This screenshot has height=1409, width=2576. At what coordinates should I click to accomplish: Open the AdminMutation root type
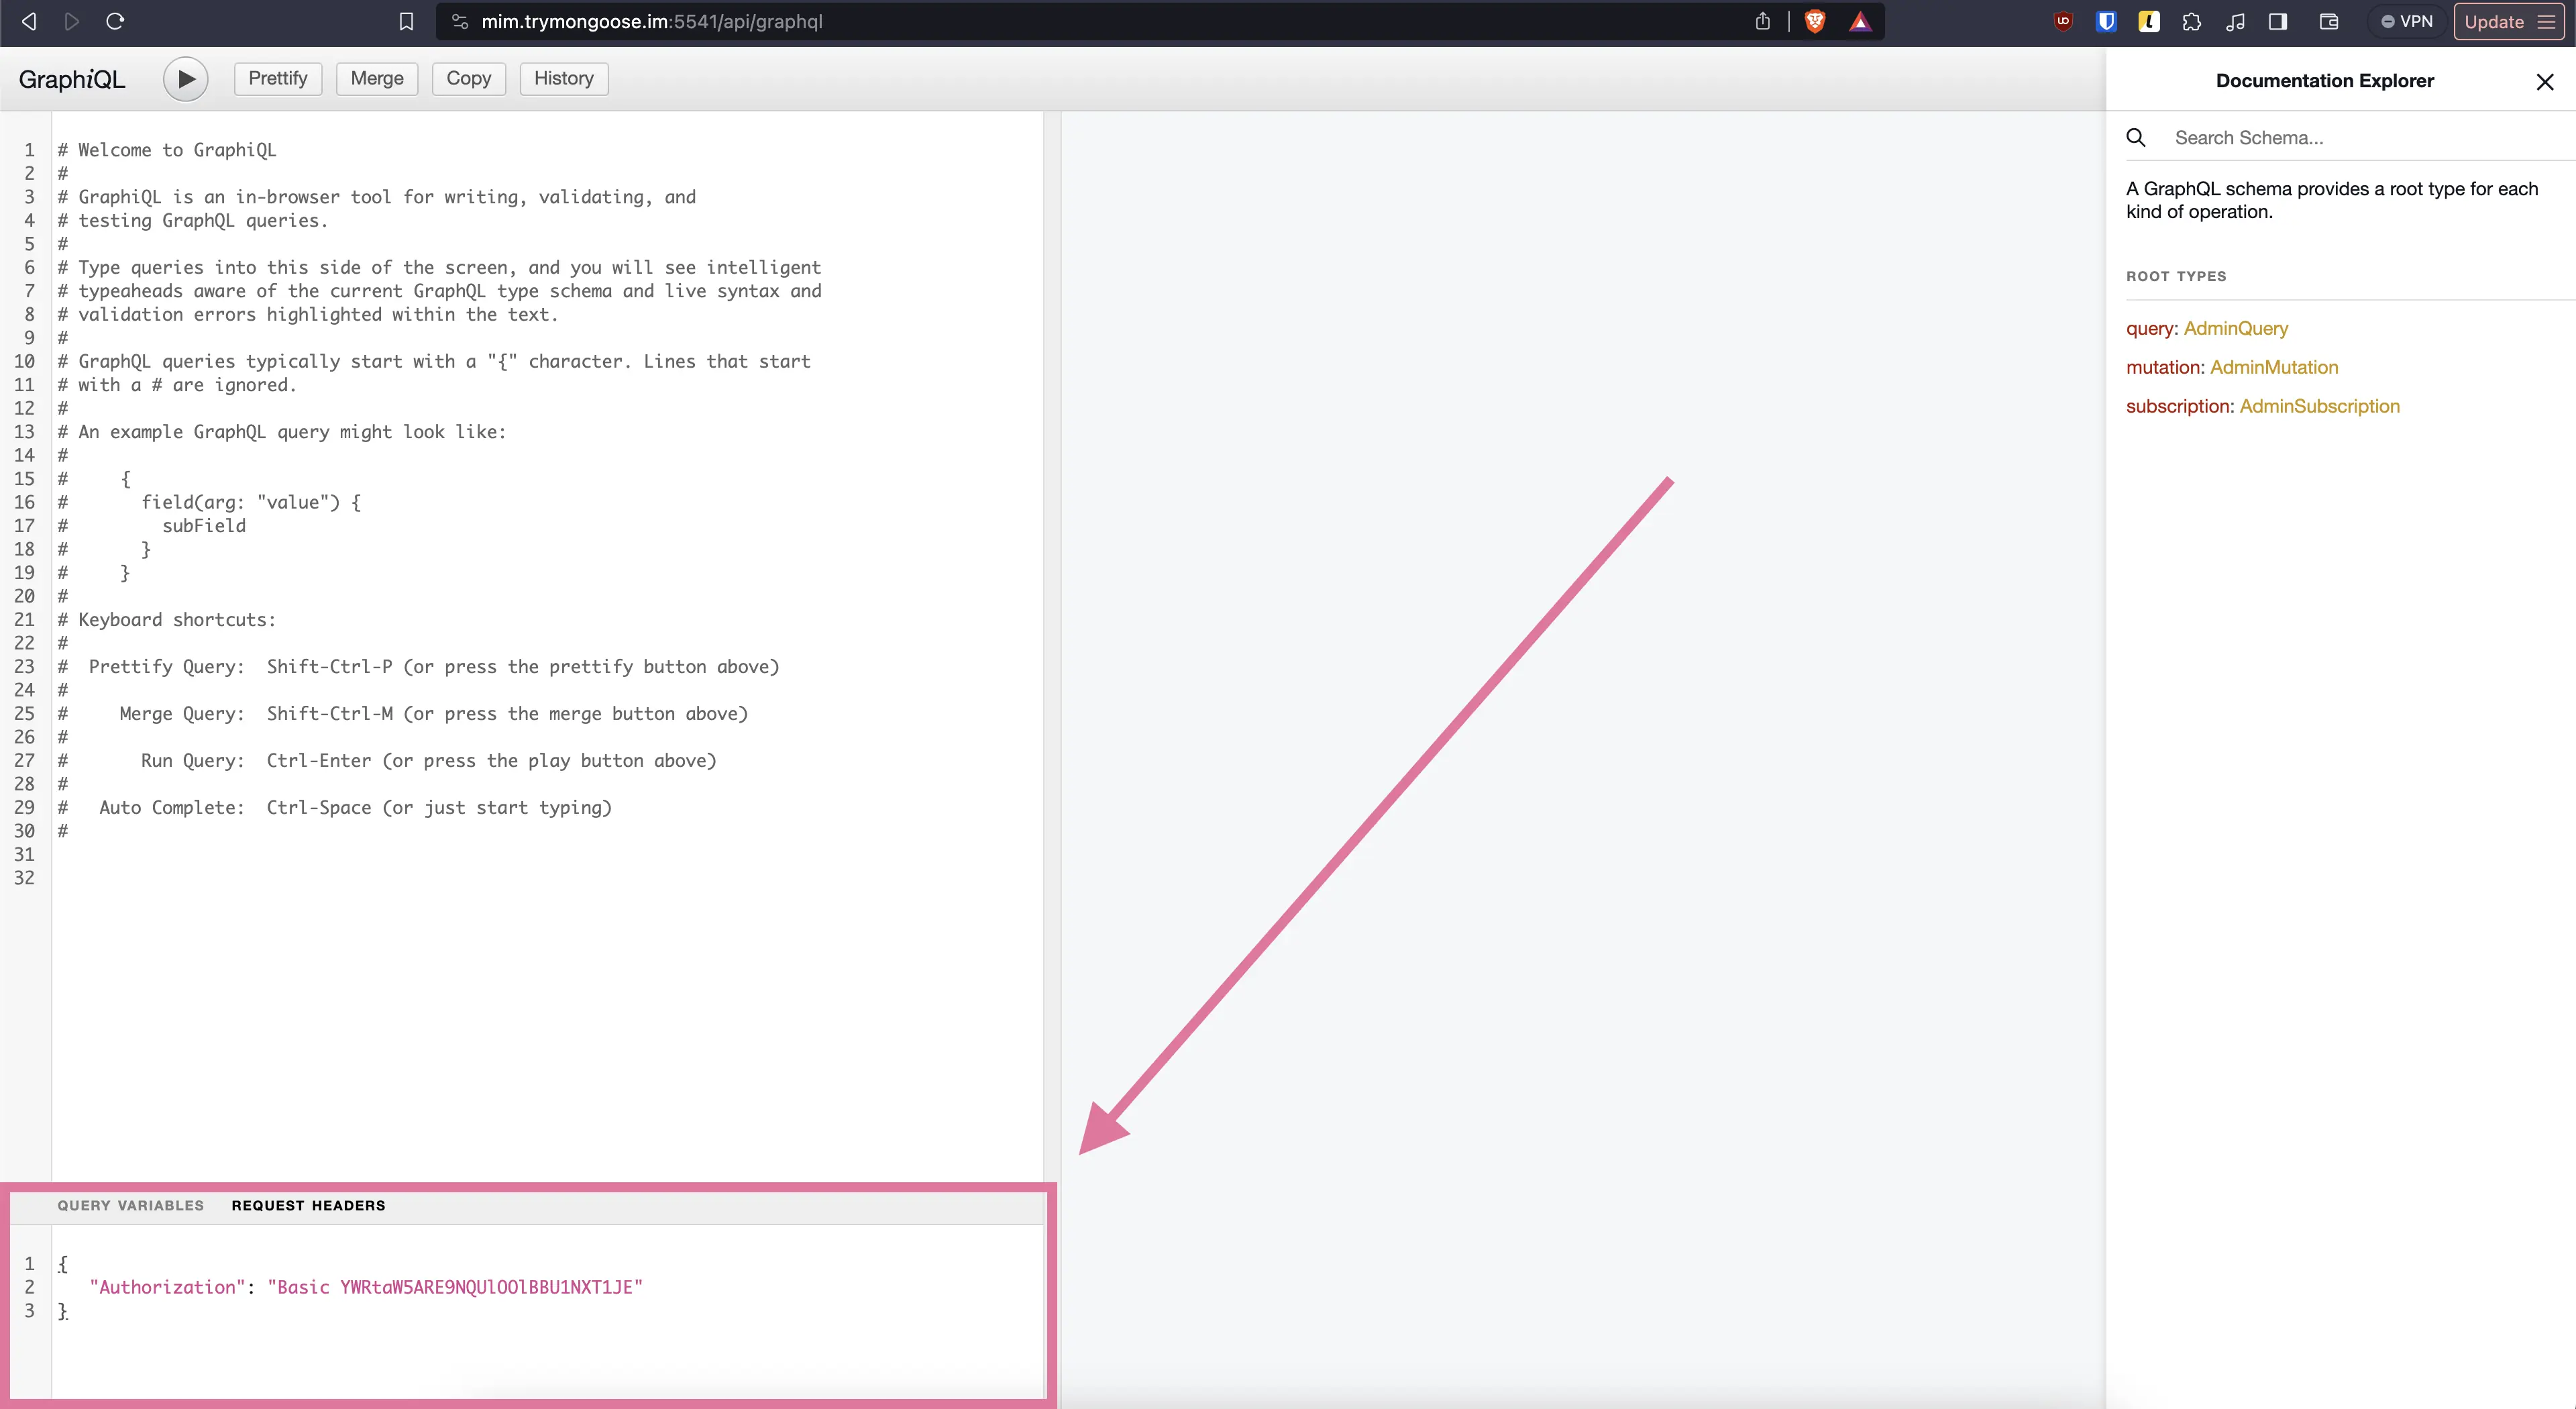(2274, 367)
